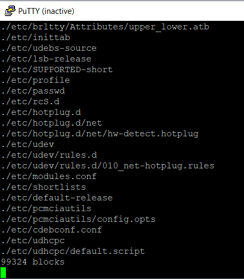244x279 pixels.
Task: Select the ./etc/udebs-source line
Action: click(49, 48)
